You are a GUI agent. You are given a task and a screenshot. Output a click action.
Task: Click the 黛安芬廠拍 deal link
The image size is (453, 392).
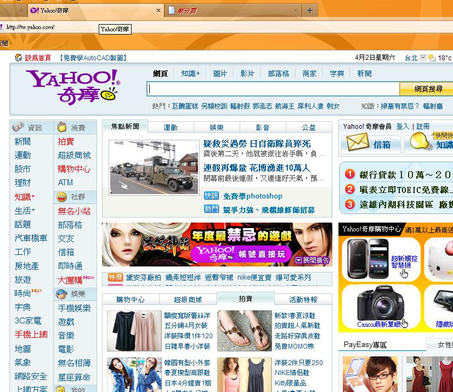tap(144, 277)
